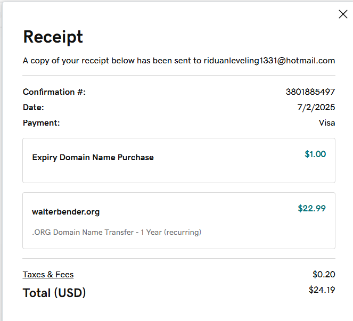This screenshot has width=353, height=321.
Task: Close the receipt dialog with X
Action: click(343, 14)
